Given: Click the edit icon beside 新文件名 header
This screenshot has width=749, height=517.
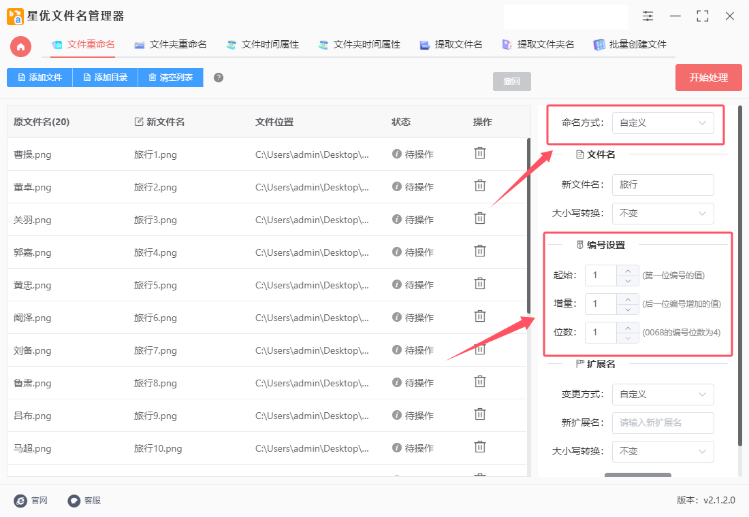Looking at the screenshot, I should 139,122.
